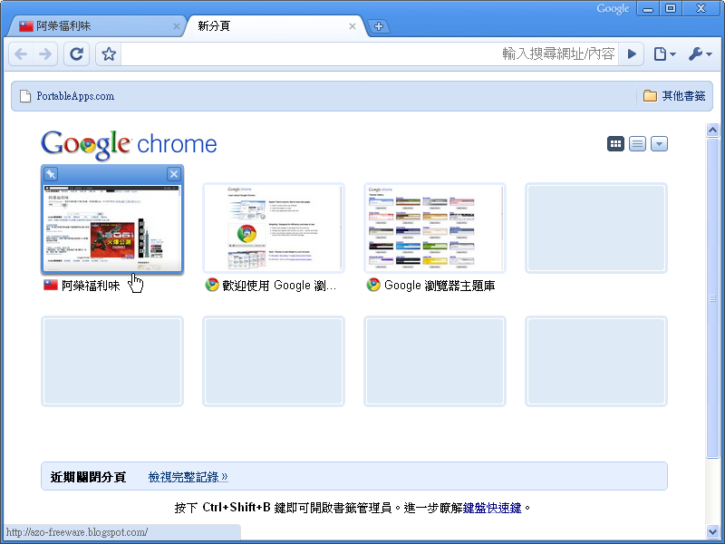Screen dimensions: 725x544
Task: Click the Go play-arrow button
Action: pyautogui.click(x=632, y=54)
